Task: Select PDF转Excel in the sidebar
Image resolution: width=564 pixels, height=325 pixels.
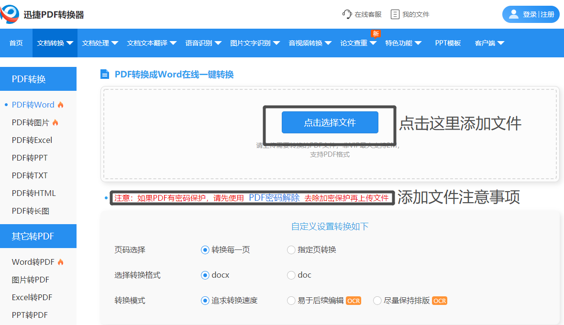Action: [32, 140]
